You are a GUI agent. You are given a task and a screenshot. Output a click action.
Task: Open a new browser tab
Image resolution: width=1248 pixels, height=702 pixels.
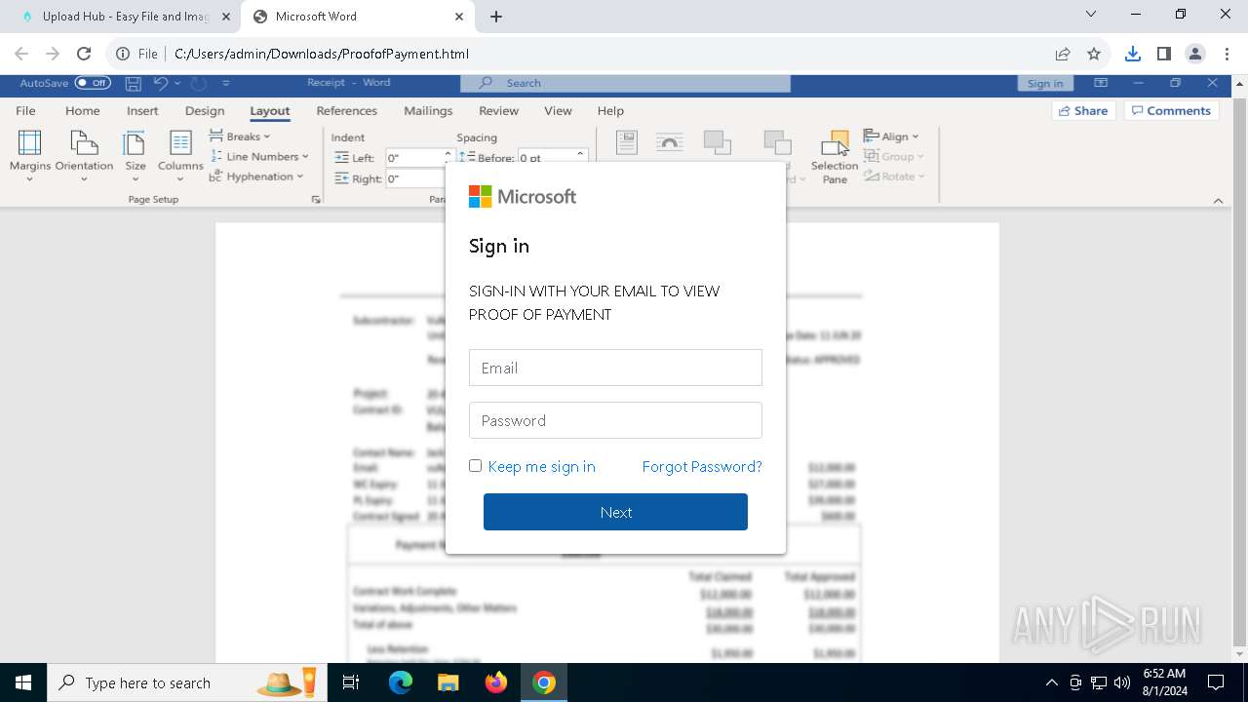pos(496,17)
